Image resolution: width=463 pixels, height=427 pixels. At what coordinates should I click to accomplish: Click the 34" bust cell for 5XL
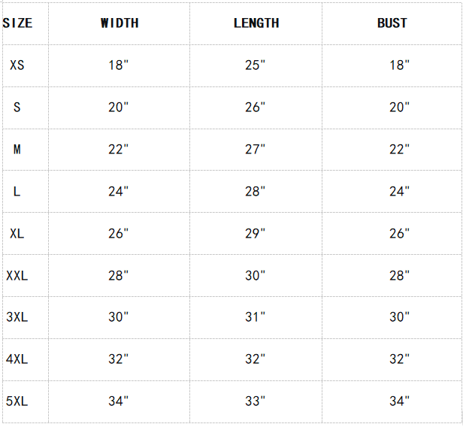click(399, 401)
